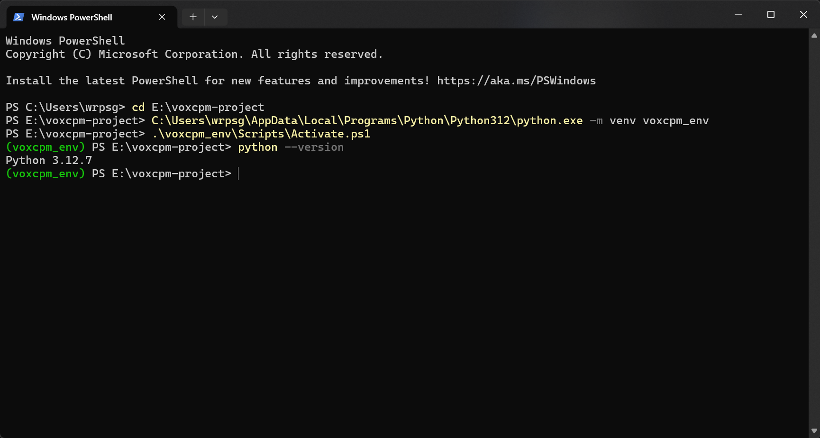Image resolution: width=820 pixels, height=438 pixels.
Task: Expand the new tab profile dropdown
Action: click(215, 17)
